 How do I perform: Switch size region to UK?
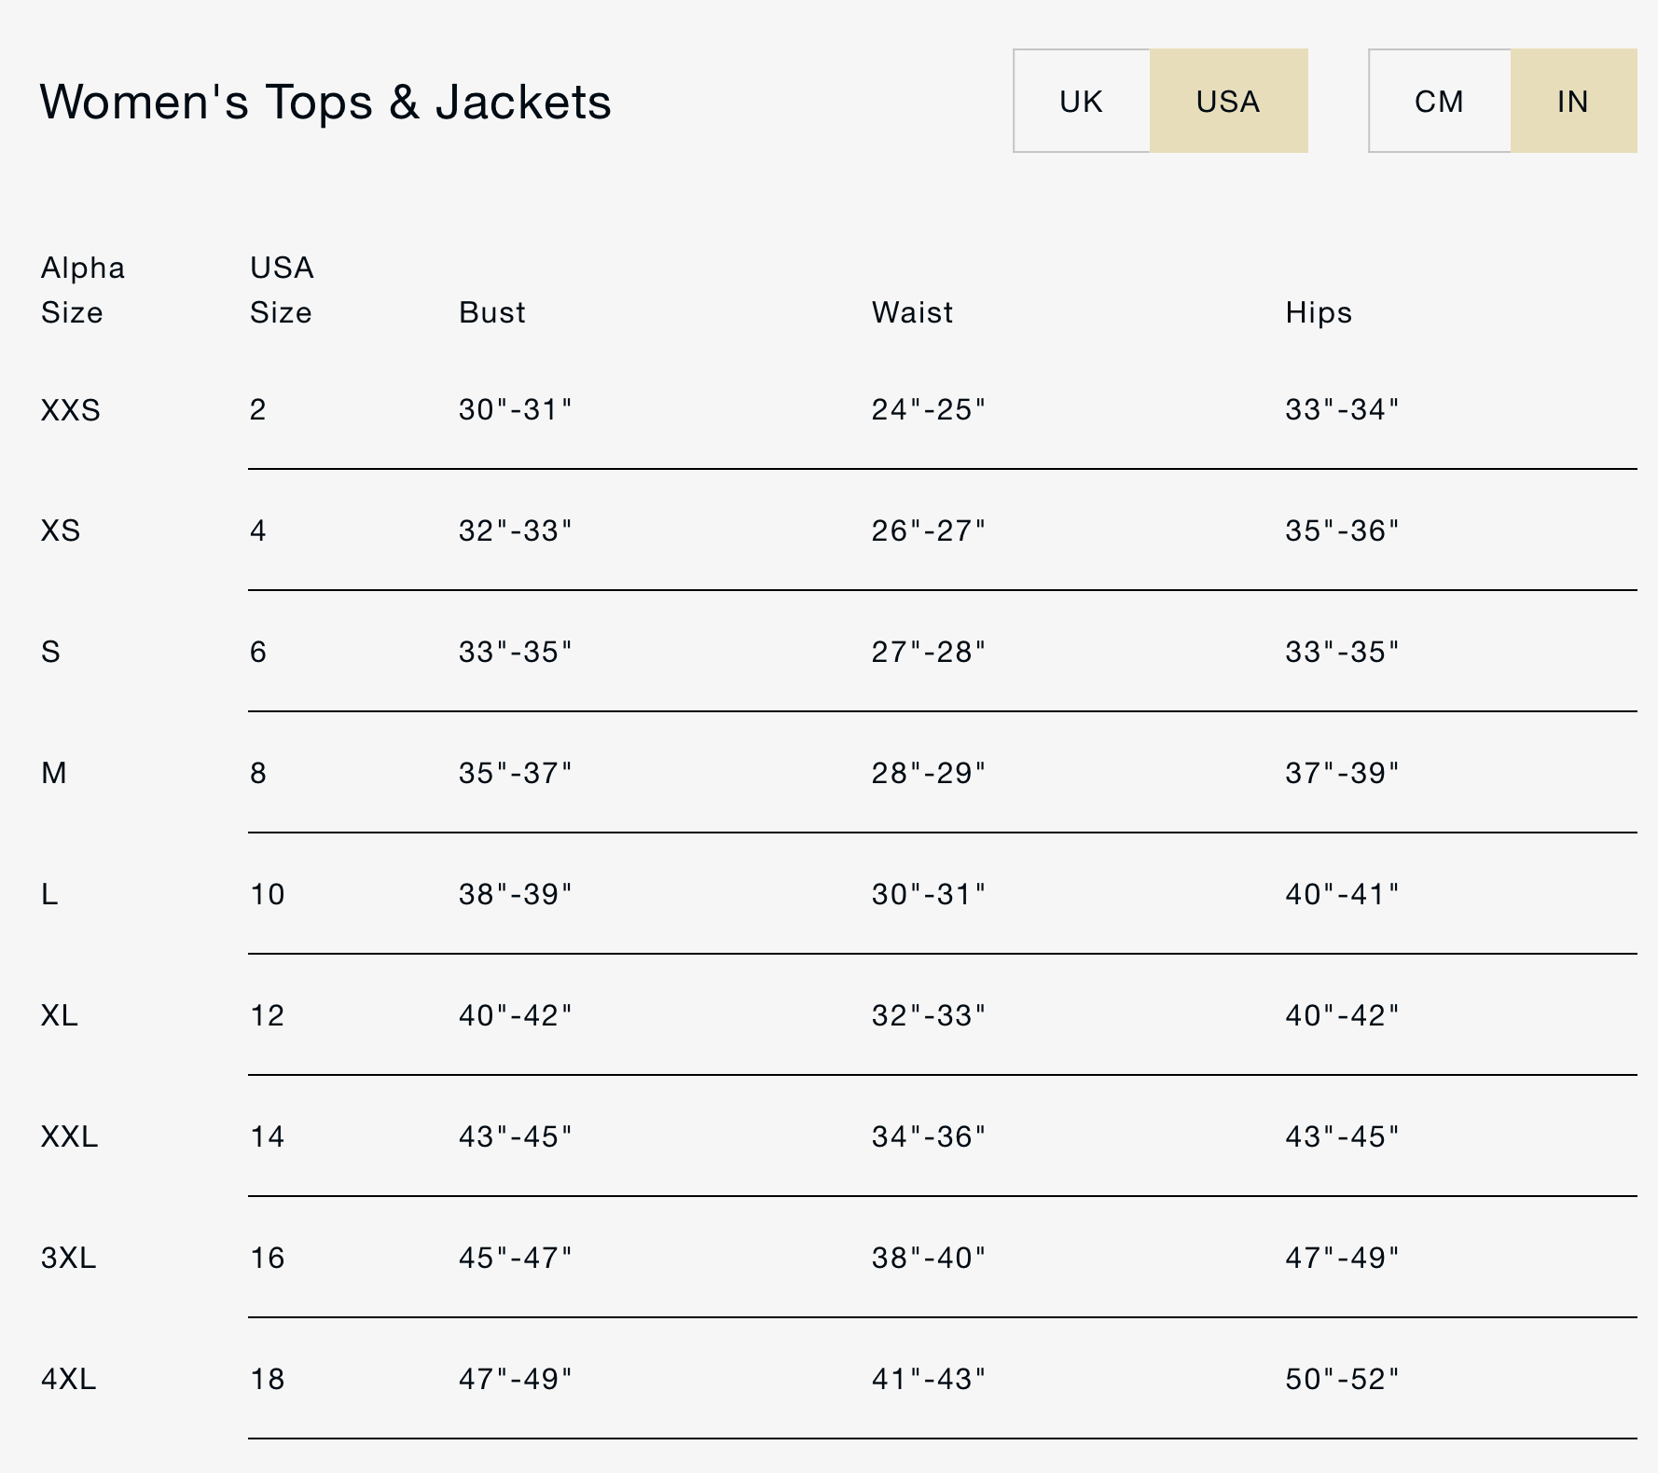(x=1082, y=101)
